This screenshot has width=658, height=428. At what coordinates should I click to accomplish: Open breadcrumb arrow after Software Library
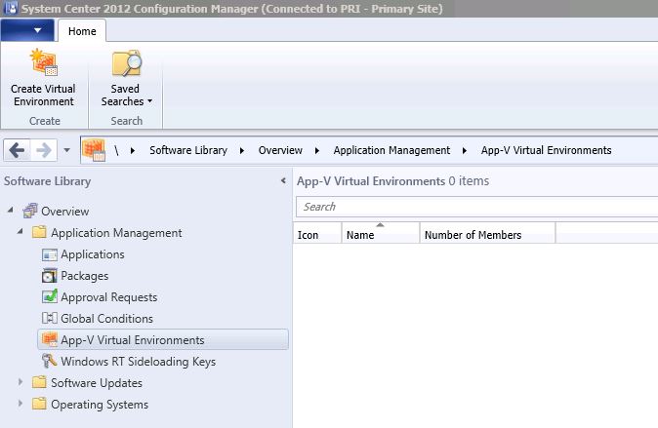[x=242, y=150]
